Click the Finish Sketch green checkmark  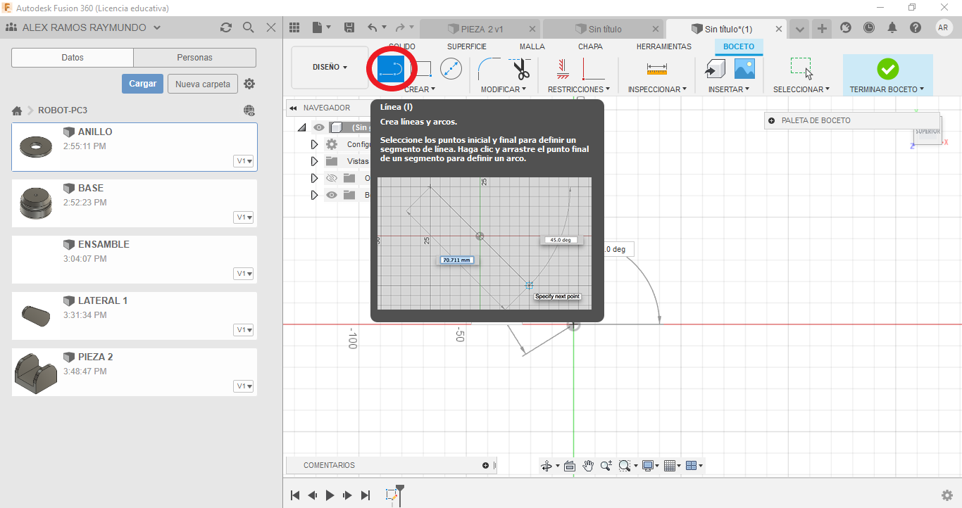click(x=887, y=69)
